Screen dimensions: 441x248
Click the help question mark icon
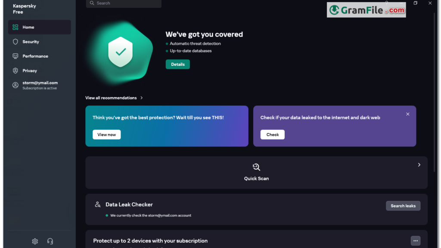pos(387,3)
